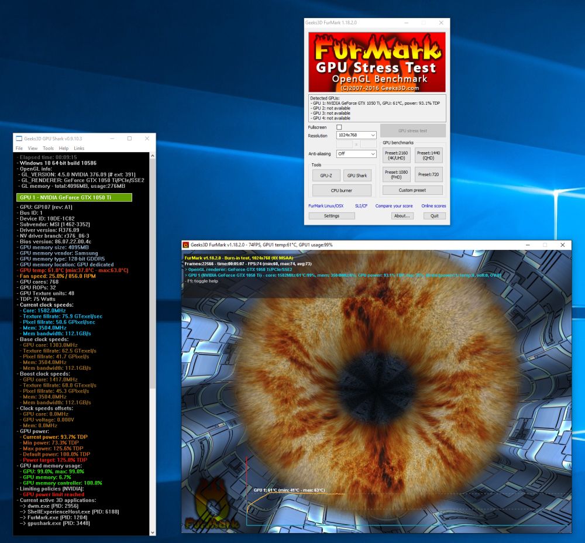The image size is (585, 543).
Task: Launch GPU Shark from the Tools section
Action: tap(357, 176)
